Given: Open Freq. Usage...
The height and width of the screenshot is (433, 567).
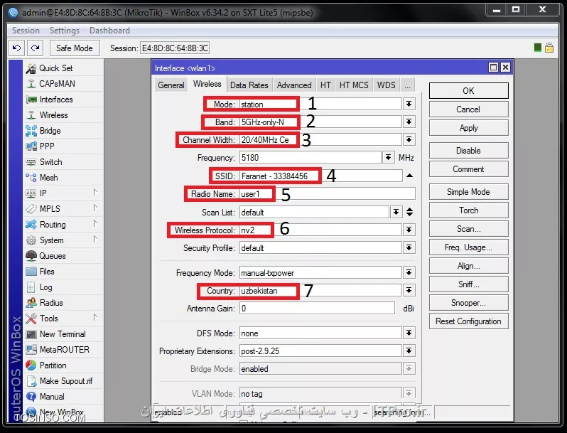Looking at the screenshot, I should click(469, 247).
